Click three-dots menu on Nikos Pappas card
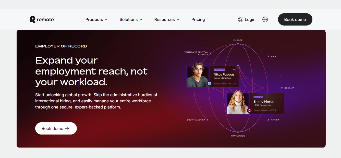Viewport: 341px width, 158px height. coord(234,70)
